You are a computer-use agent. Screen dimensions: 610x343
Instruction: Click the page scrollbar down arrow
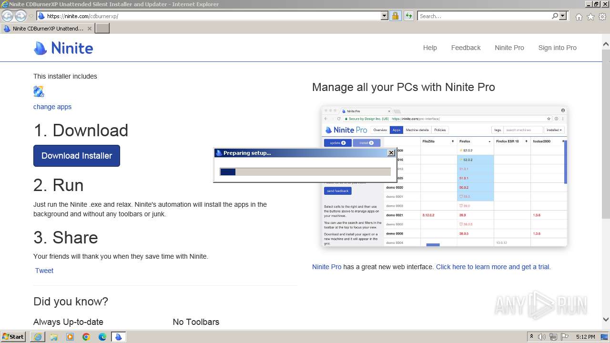point(606,320)
